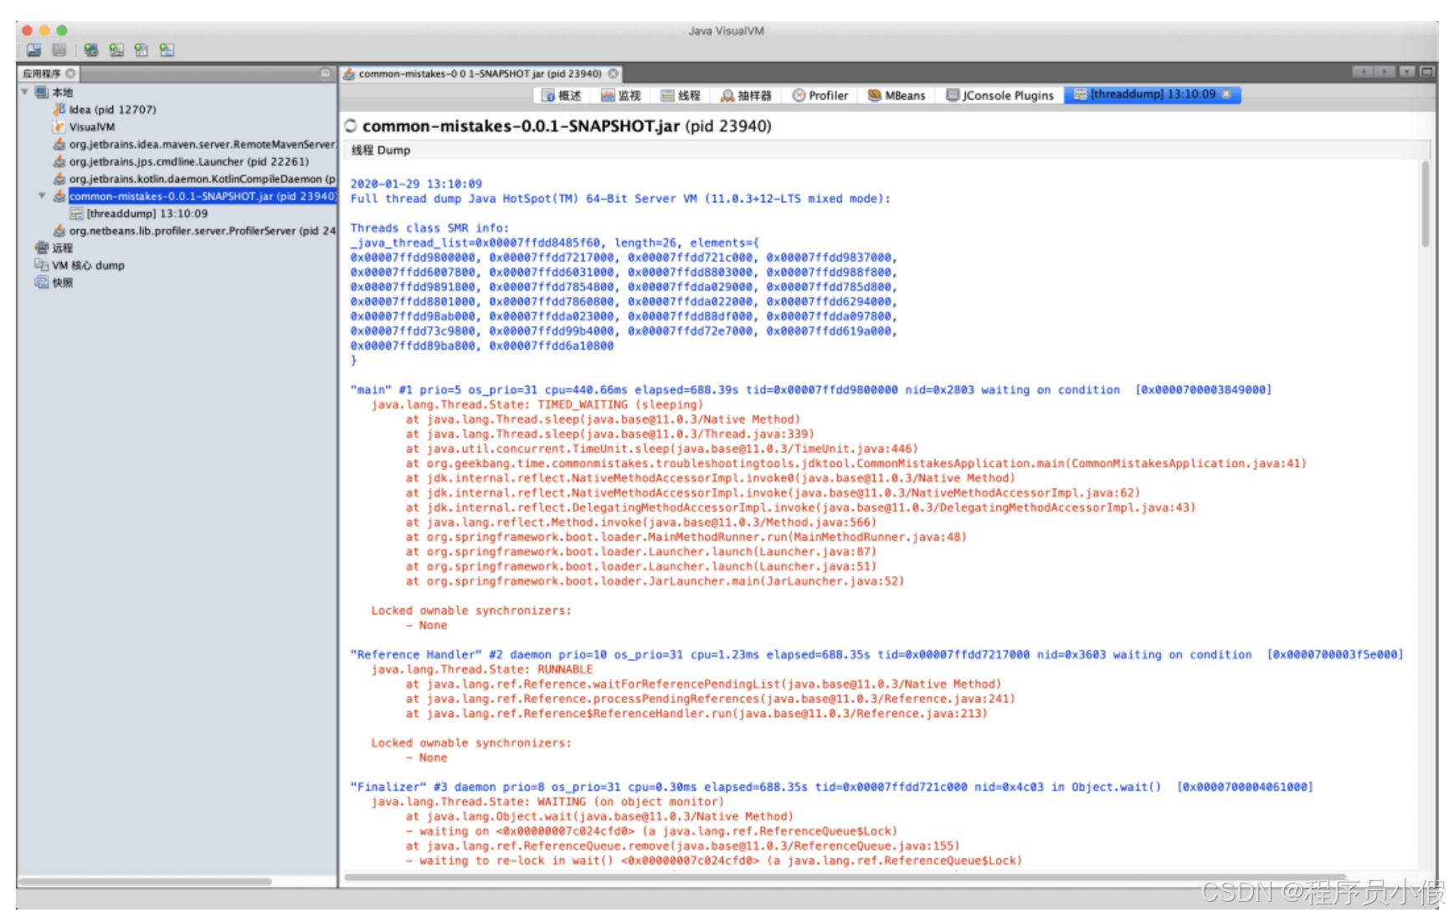Click the Add VM Coredump toolbar icon

click(x=141, y=50)
